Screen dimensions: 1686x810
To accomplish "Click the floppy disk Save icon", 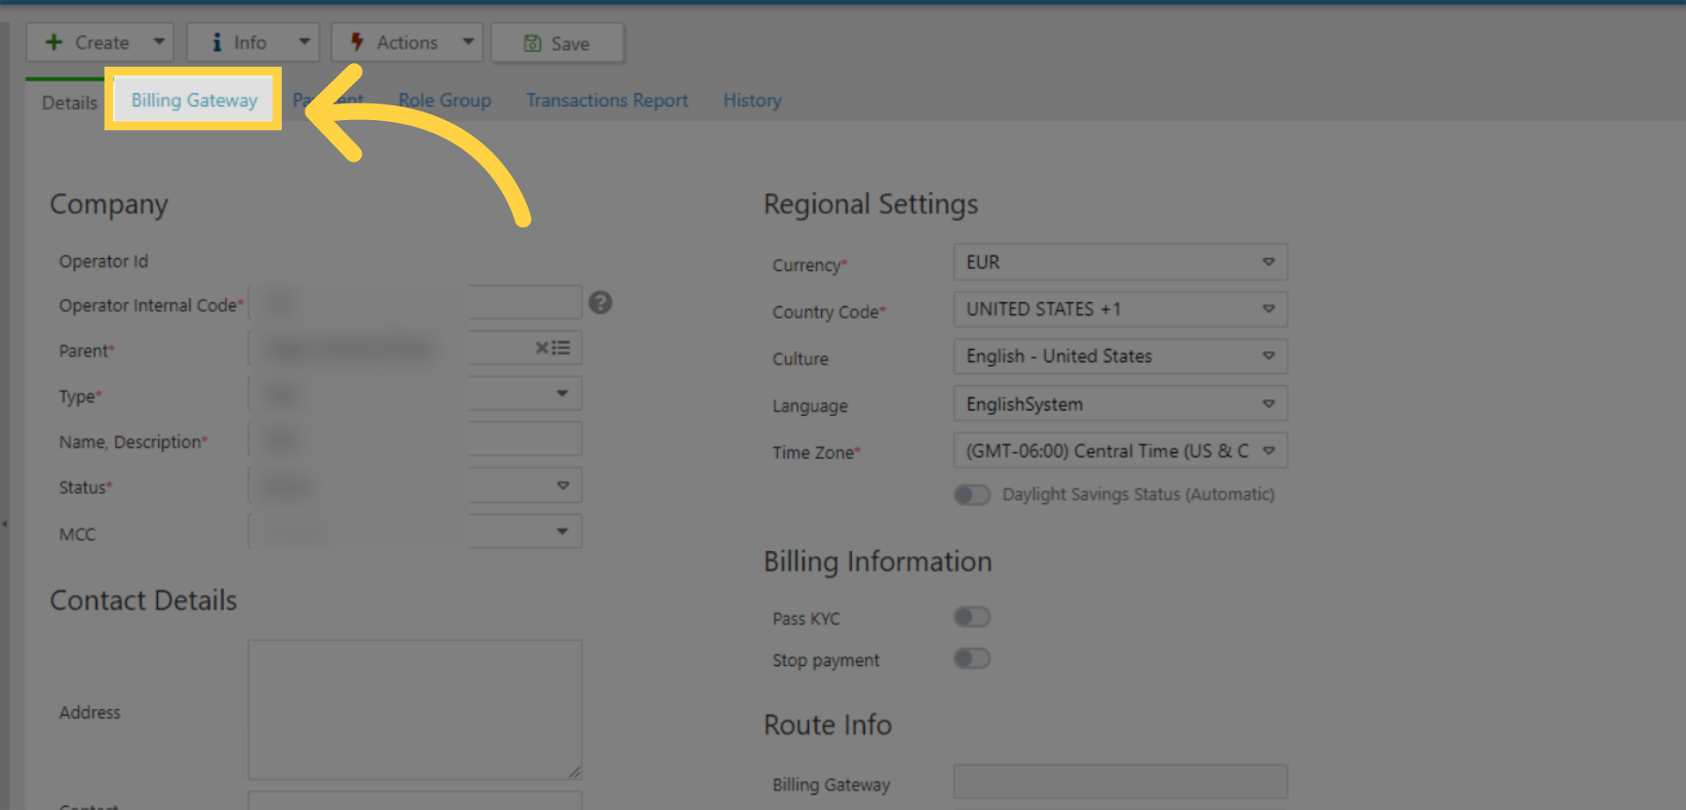I will pos(532,43).
